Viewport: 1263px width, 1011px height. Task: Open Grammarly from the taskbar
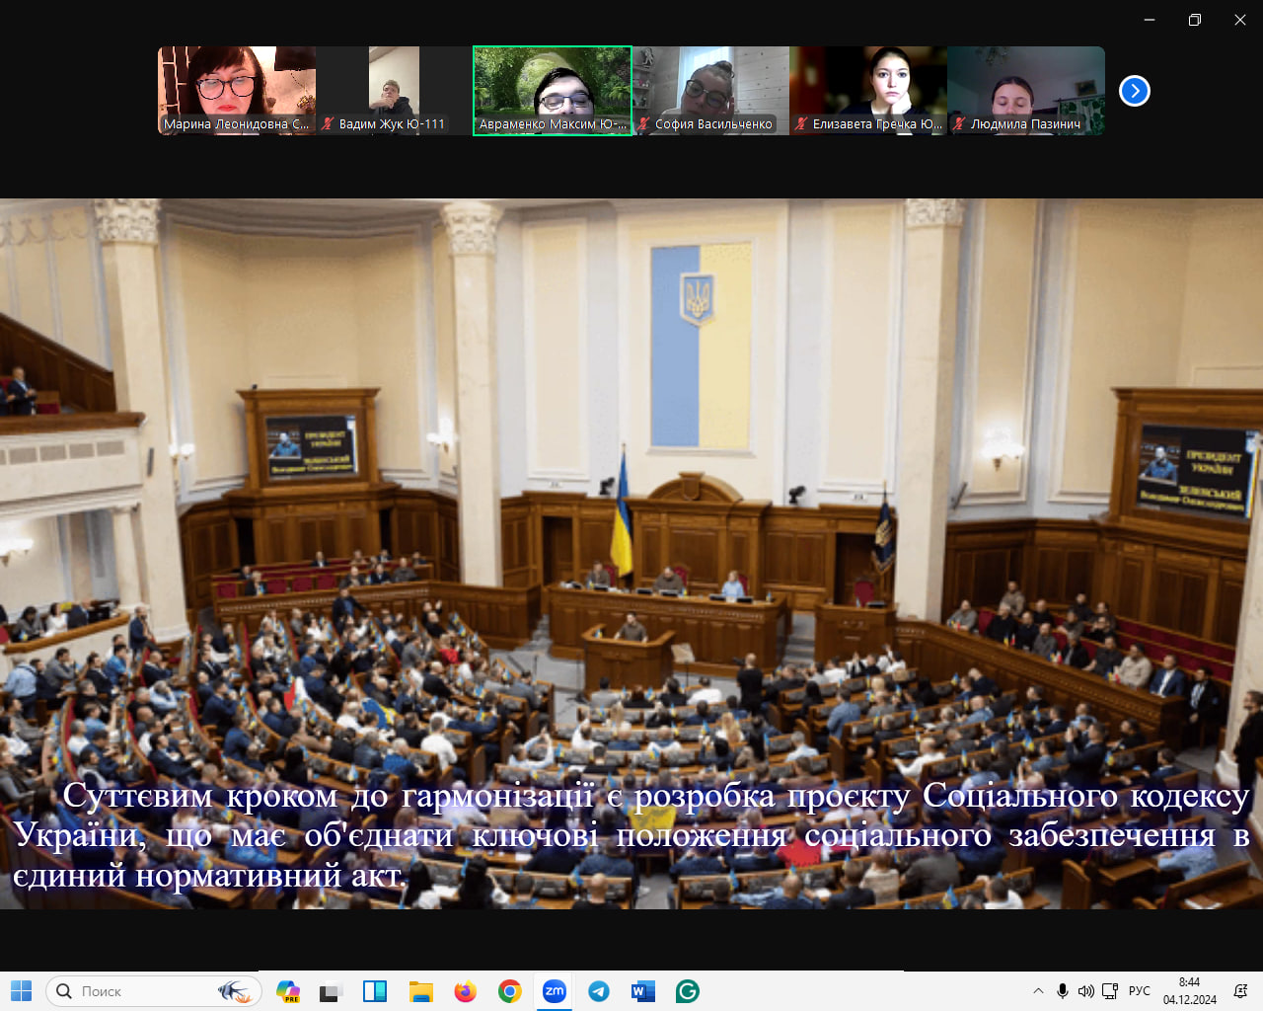tap(688, 991)
